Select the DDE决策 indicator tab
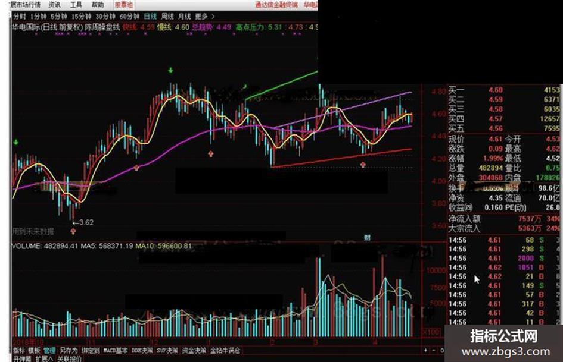The image size is (563, 362). 142,351
